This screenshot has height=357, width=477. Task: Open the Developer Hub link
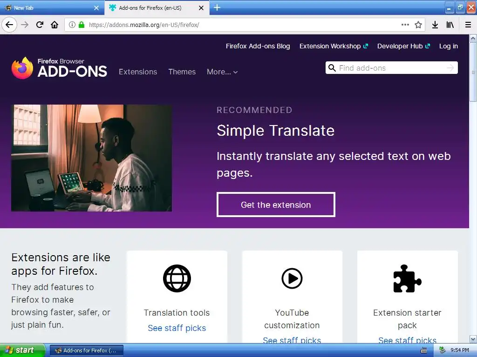click(x=403, y=46)
